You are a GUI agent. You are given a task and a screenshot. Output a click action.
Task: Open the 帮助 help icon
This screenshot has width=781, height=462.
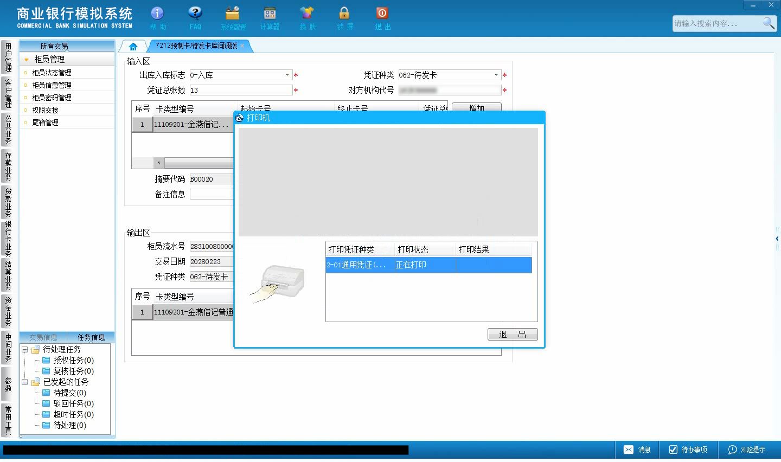pos(157,13)
